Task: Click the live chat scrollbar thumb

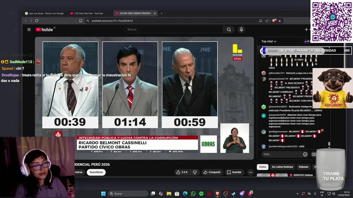Action: (x=329, y=144)
